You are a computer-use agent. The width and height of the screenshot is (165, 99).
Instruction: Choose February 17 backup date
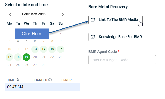[x=9, y=57]
